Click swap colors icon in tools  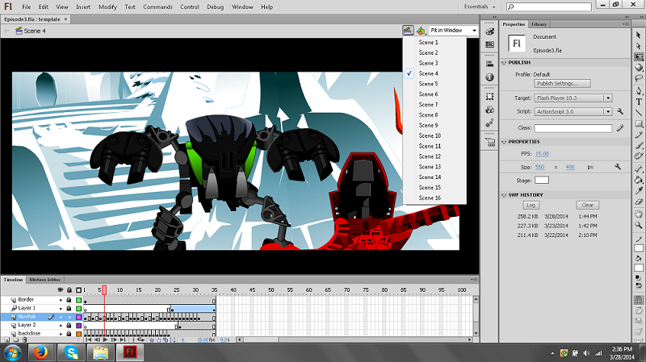[x=639, y=285]
